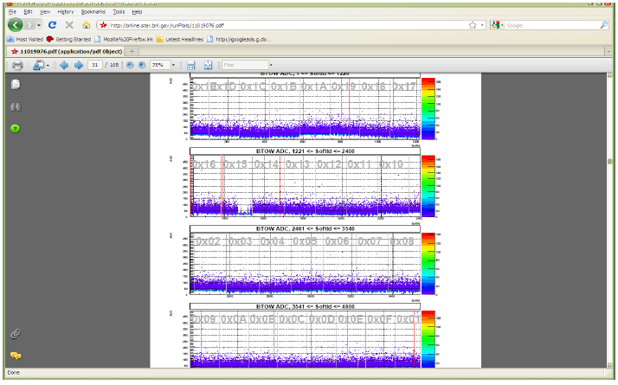
Task: Open the File menu
Action: click(12, 12)
